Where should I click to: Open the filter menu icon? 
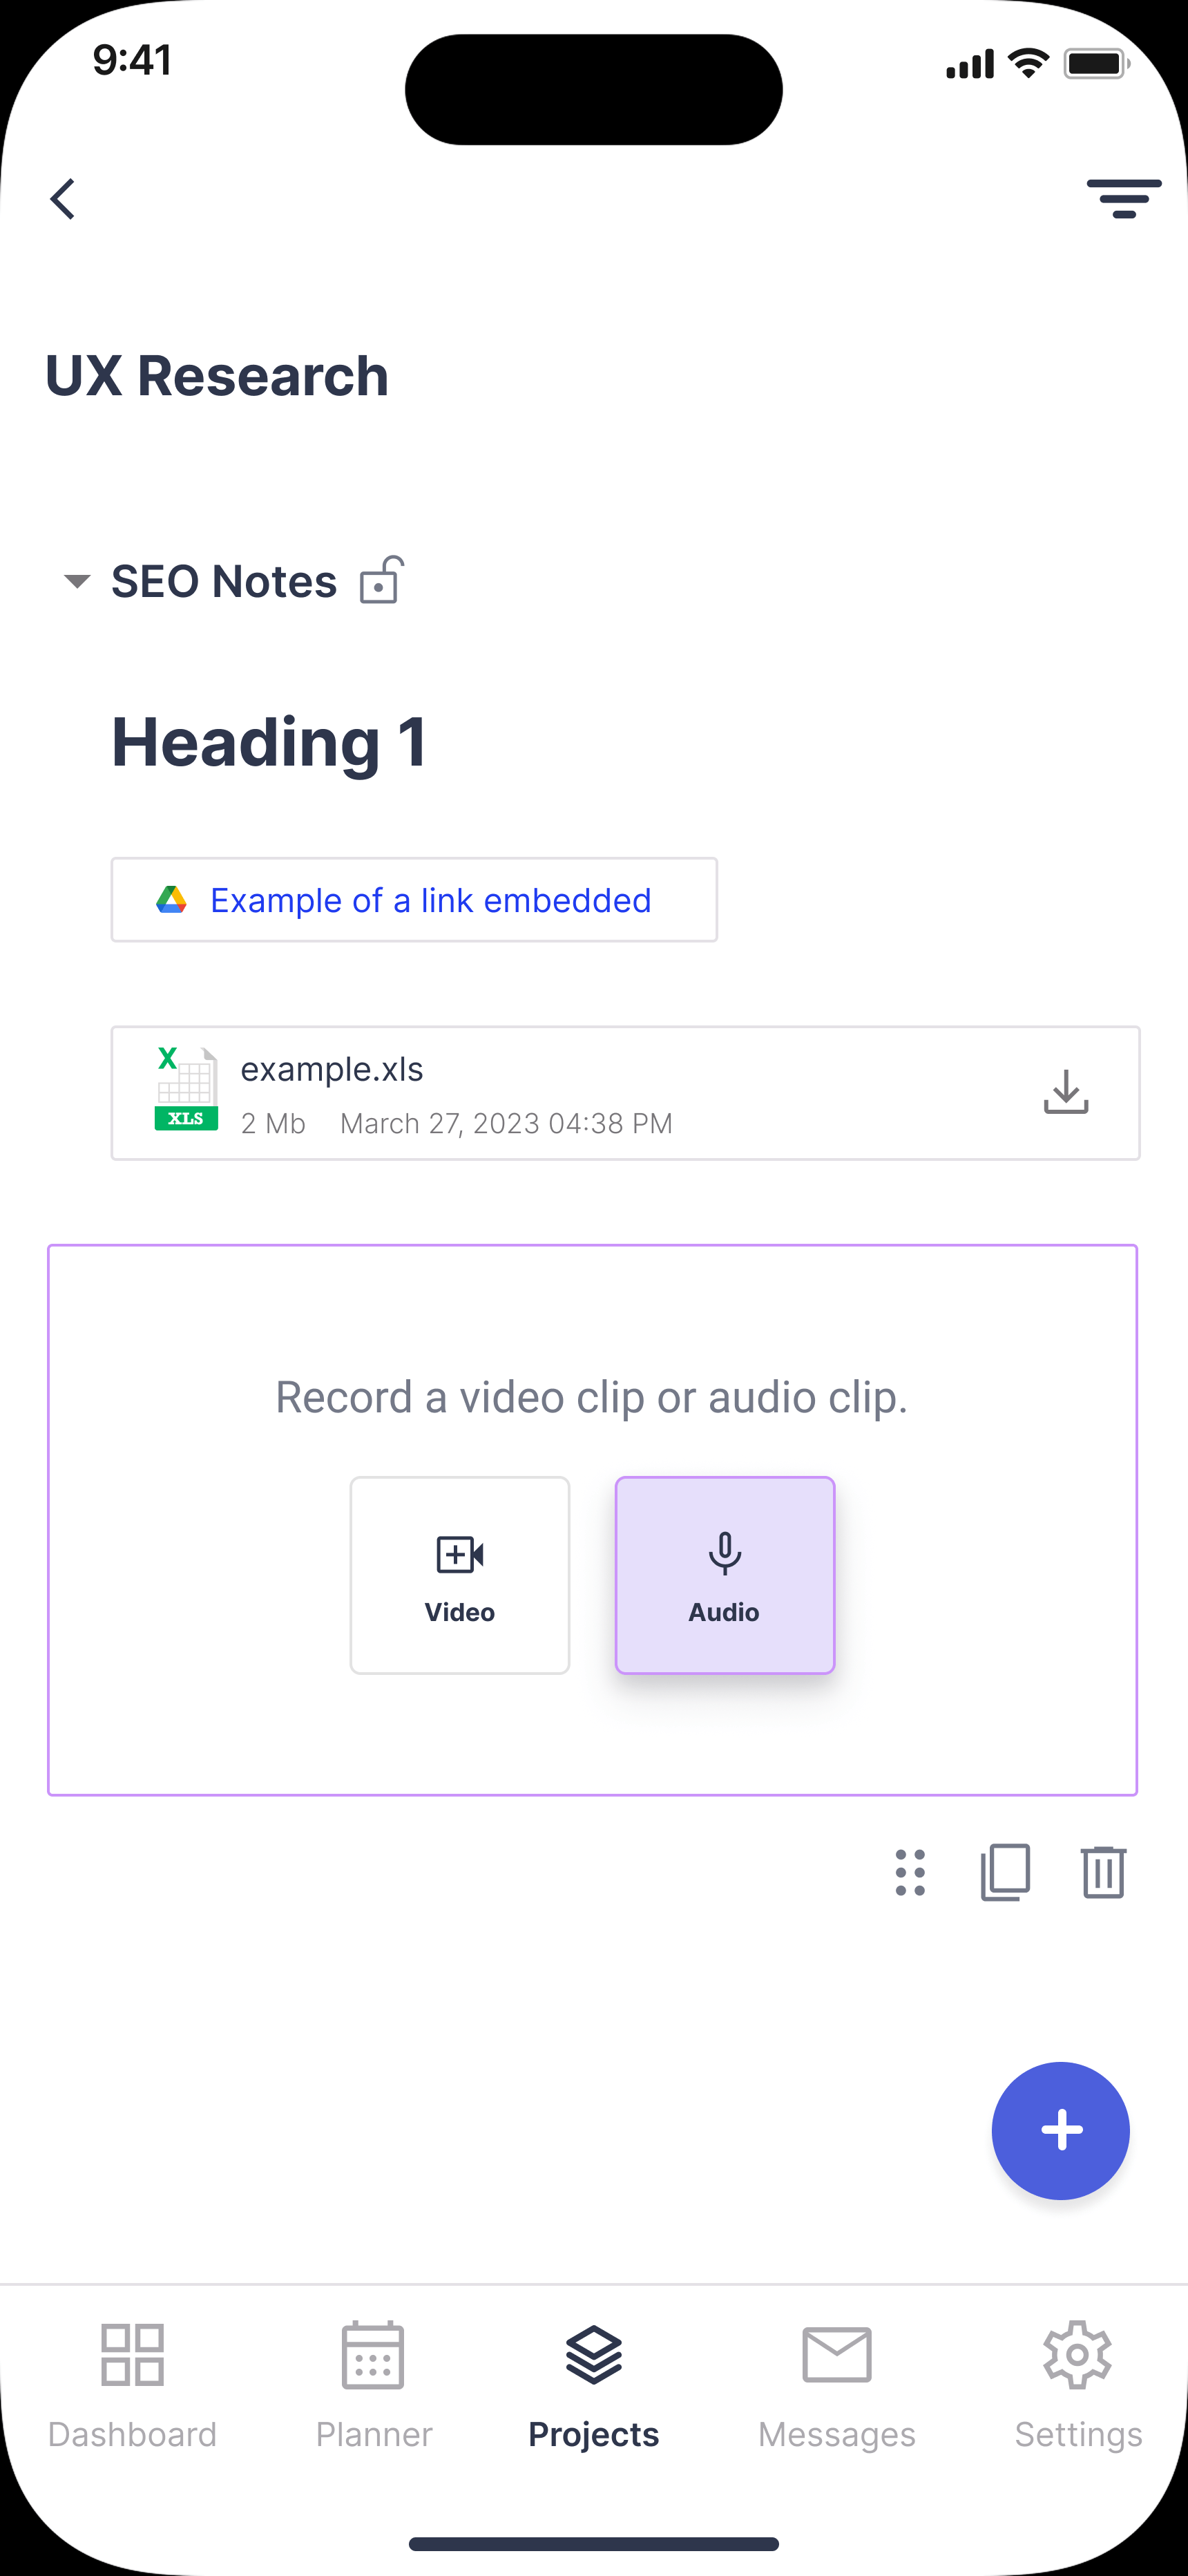coord(1123,199)
